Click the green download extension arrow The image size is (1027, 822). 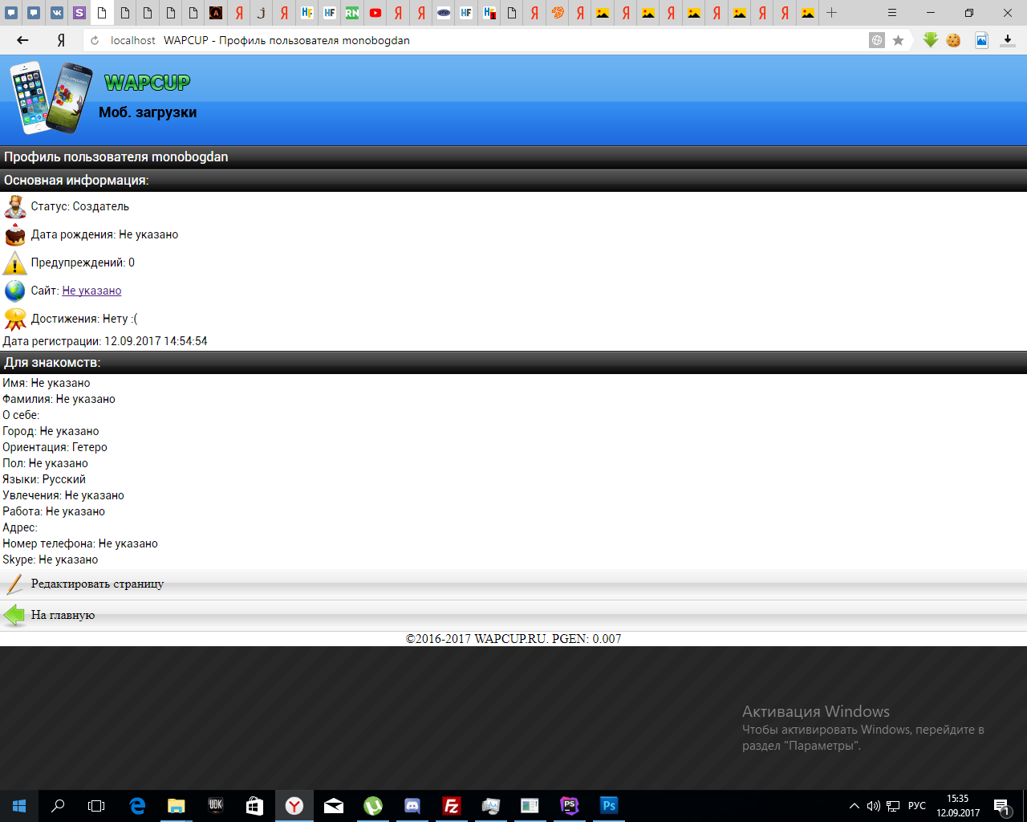pyautogui.click(x=930, y=40)
